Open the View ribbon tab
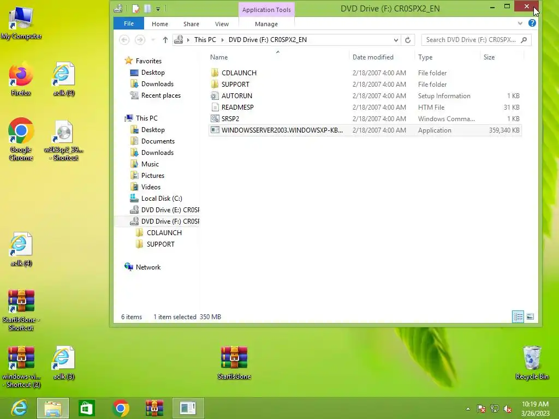 coord(222,24)
